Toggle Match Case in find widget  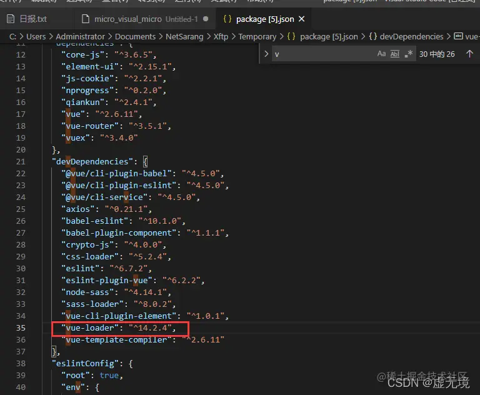[381, 54]
